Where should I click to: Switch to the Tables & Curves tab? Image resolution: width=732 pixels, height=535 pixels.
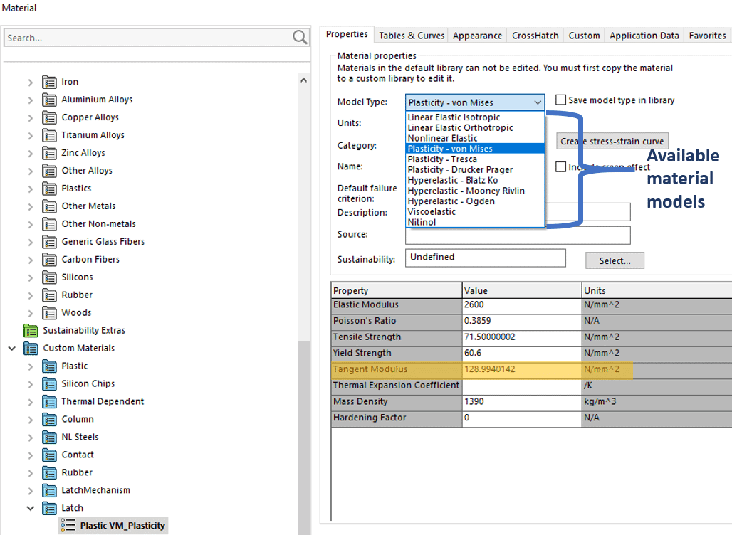411,36
